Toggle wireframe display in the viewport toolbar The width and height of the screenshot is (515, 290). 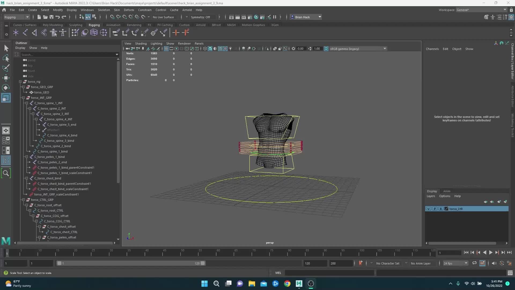point(205,49)
